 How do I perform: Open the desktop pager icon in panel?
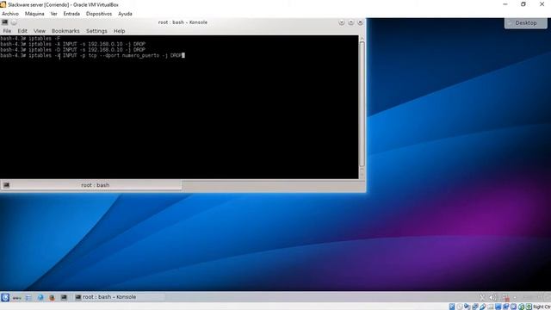click(28, 298)
